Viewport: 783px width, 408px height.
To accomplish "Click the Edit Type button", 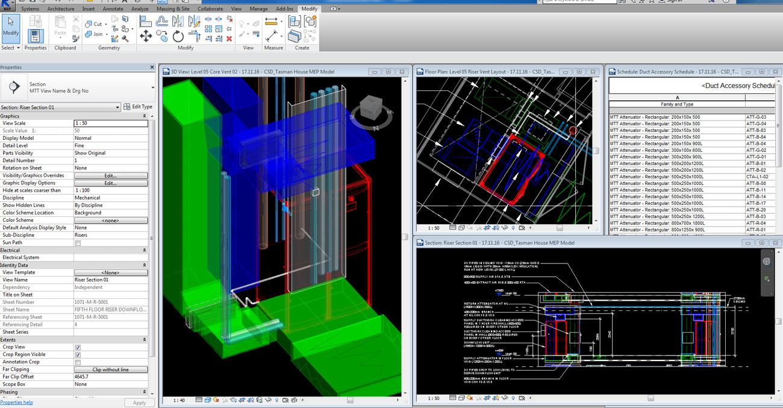I will pos(139,107).
